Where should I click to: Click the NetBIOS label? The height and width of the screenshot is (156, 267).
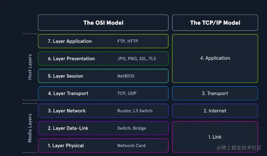point(126,76)
